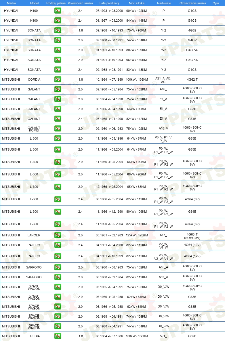Select the fuel icon in the Sonata G4CP-D row
Viewport: 225px width, 341px height.
pyautogui.click(x=58, y=60)
